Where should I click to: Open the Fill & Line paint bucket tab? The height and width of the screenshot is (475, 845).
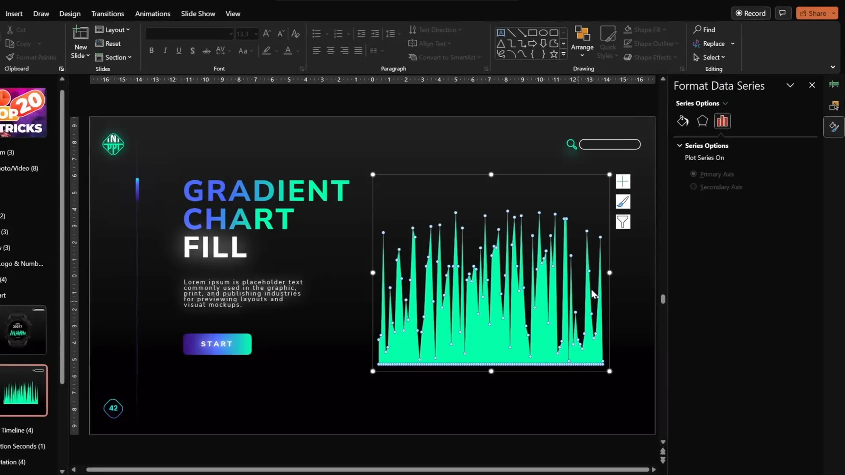pos(683,121)
